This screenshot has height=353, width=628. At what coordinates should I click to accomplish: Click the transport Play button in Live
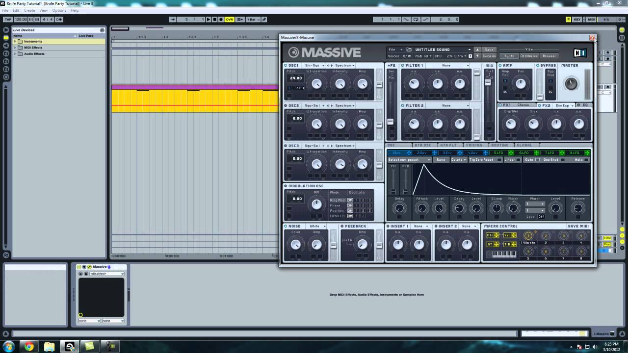(x=209, y=20)
